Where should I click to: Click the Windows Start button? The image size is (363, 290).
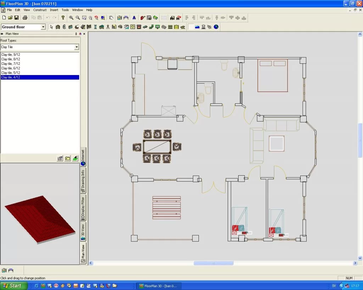click(x=12, y=286)
